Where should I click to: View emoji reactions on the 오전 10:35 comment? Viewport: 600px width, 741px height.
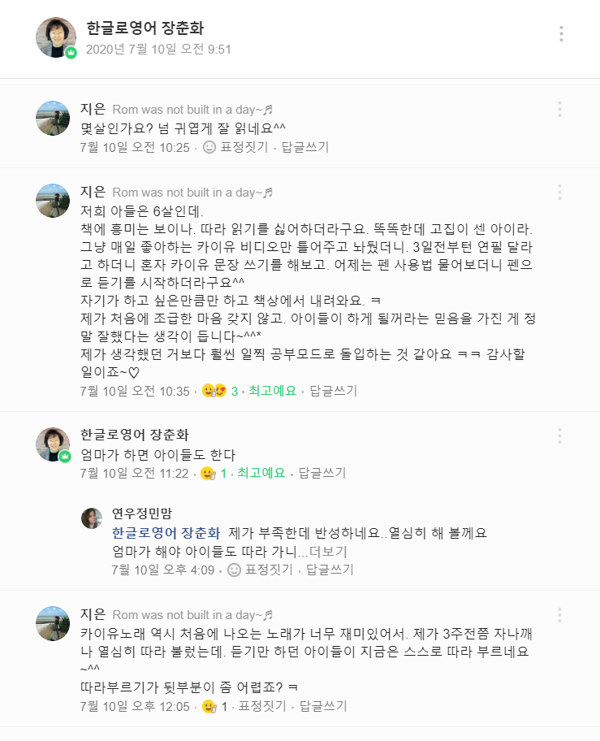point(214,391)
